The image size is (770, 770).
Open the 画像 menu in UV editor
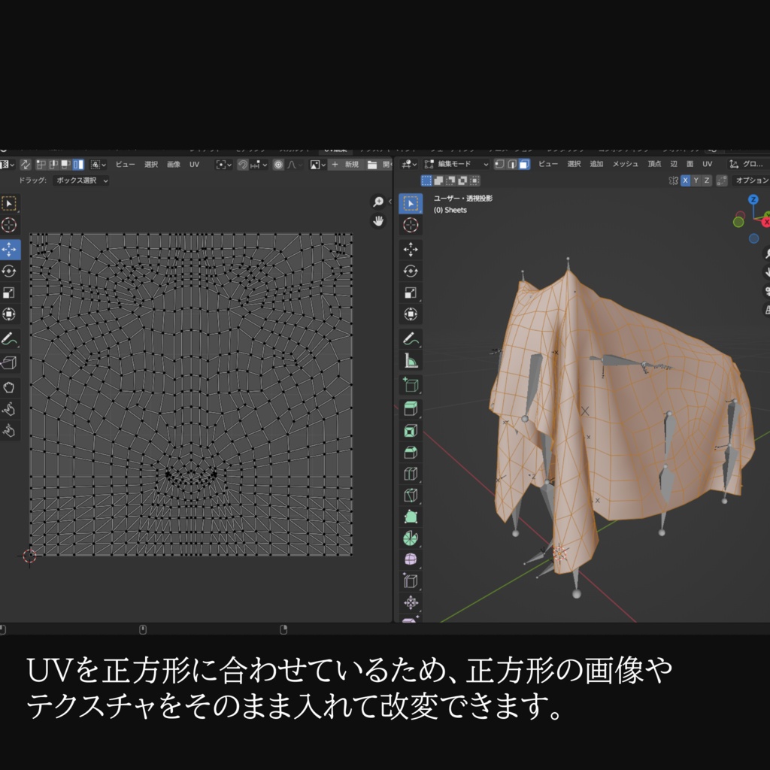click(174, 165)
